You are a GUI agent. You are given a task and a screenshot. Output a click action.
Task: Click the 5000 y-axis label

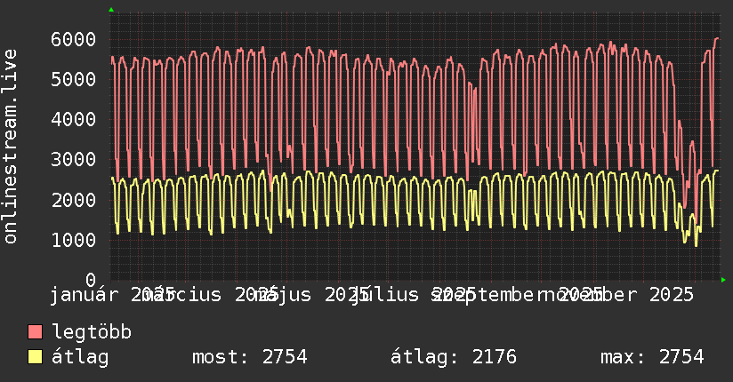[74, 79]
